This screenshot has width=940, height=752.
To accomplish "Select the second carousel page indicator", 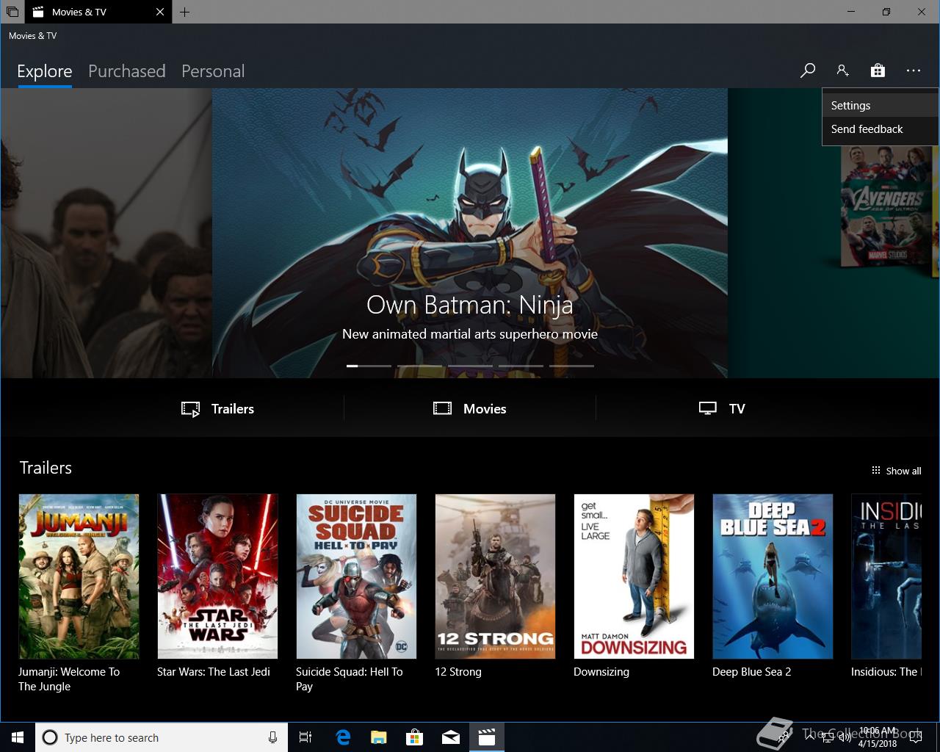I will (419, 366).
